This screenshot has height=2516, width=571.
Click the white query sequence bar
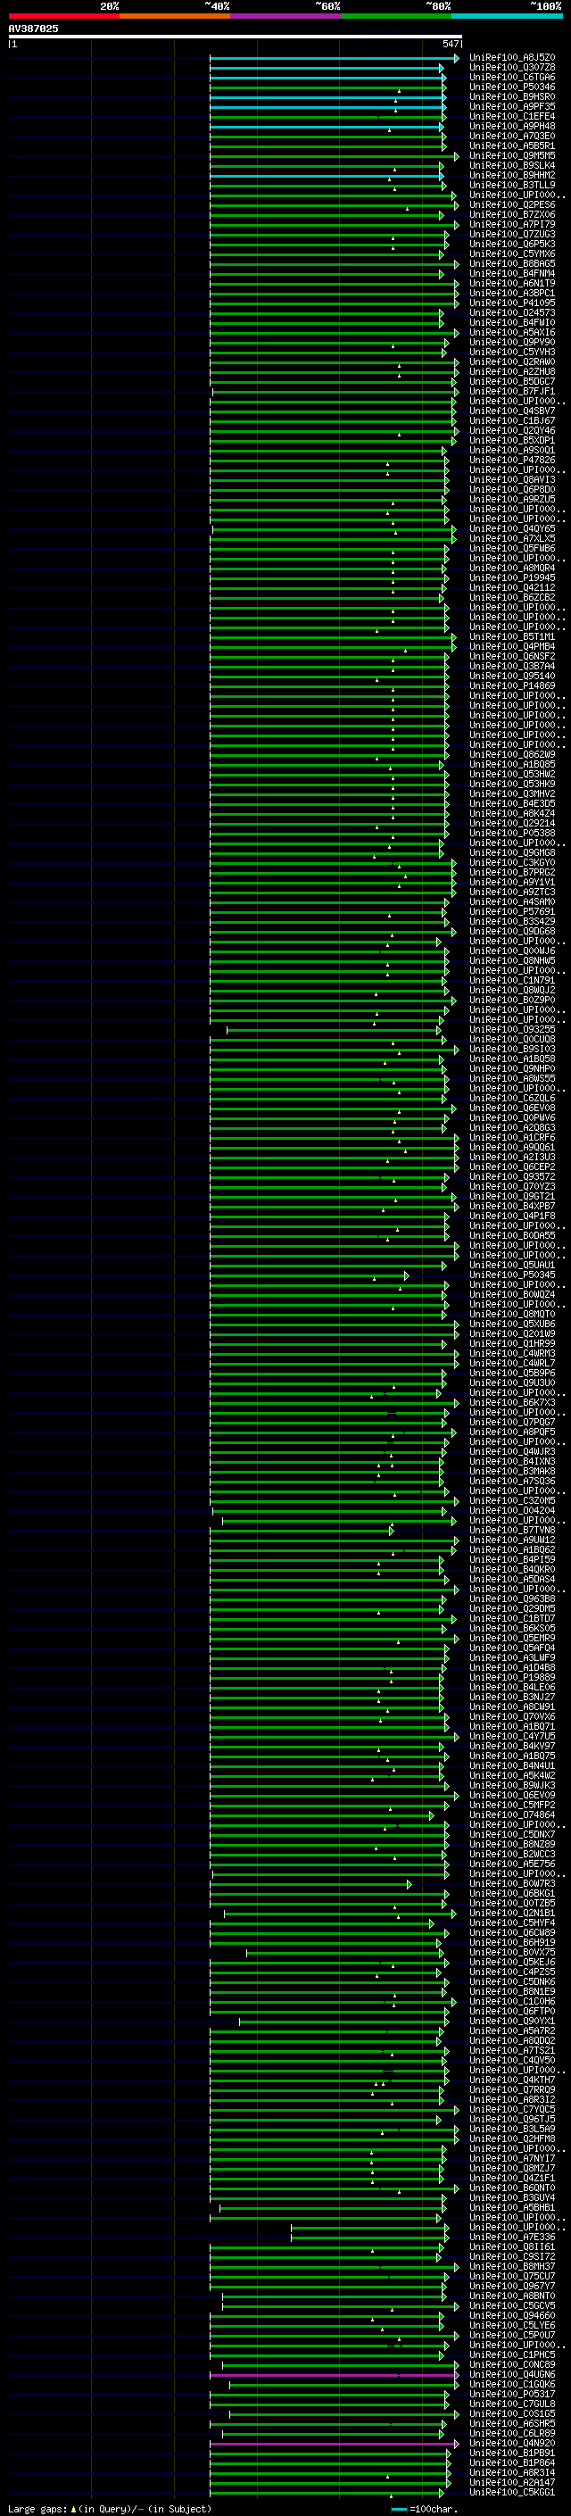pos(236,37)
